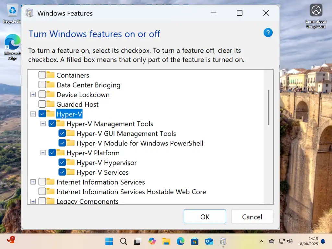The image size is (332, 249).
Task: Uncheck the Hyper-V Hypervisor checkbox
Action: (x=62, y=162)
